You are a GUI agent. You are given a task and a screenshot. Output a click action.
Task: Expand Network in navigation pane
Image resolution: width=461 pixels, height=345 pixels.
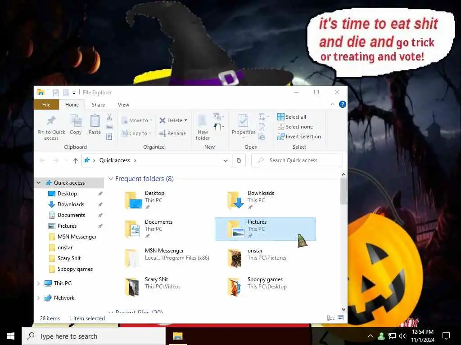pyautogui.click(x=39, y=298)
